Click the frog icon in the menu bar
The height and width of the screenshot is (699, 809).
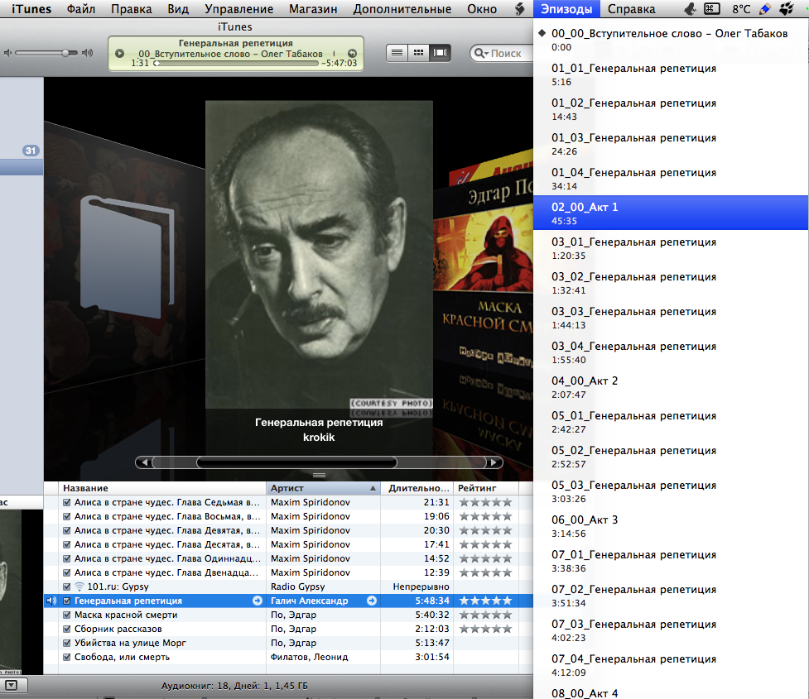(689, 9)
